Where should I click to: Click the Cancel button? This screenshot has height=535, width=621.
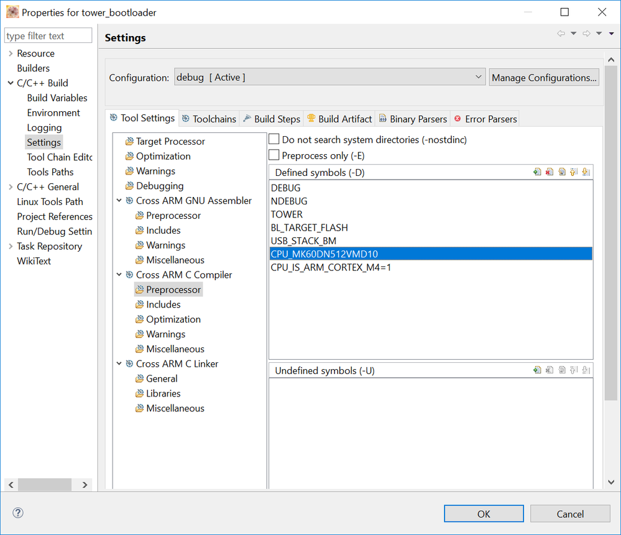(x=570, y=514)
